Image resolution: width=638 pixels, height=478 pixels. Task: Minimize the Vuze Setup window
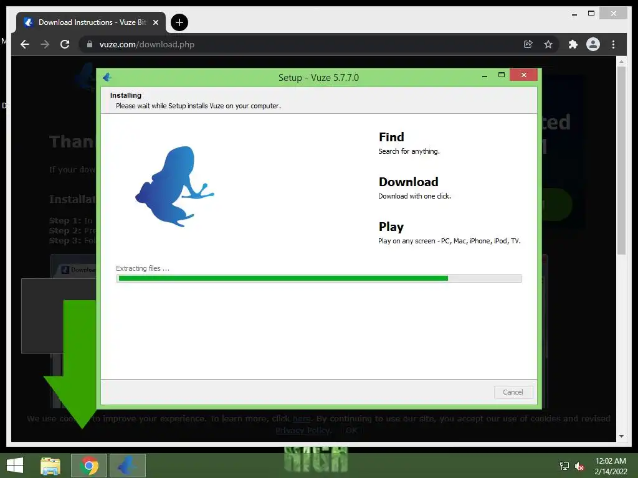[485, 75]
